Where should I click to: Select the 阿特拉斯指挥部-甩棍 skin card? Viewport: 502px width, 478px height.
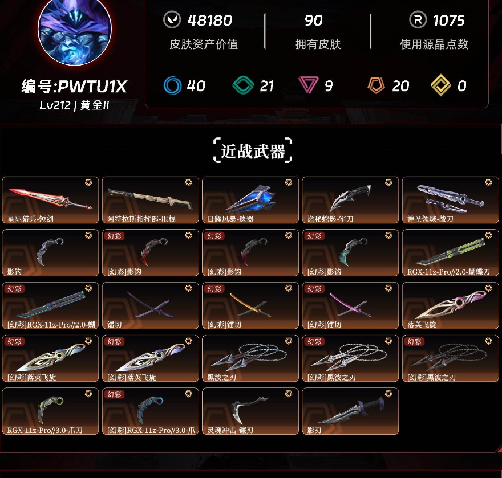point(151,200)
